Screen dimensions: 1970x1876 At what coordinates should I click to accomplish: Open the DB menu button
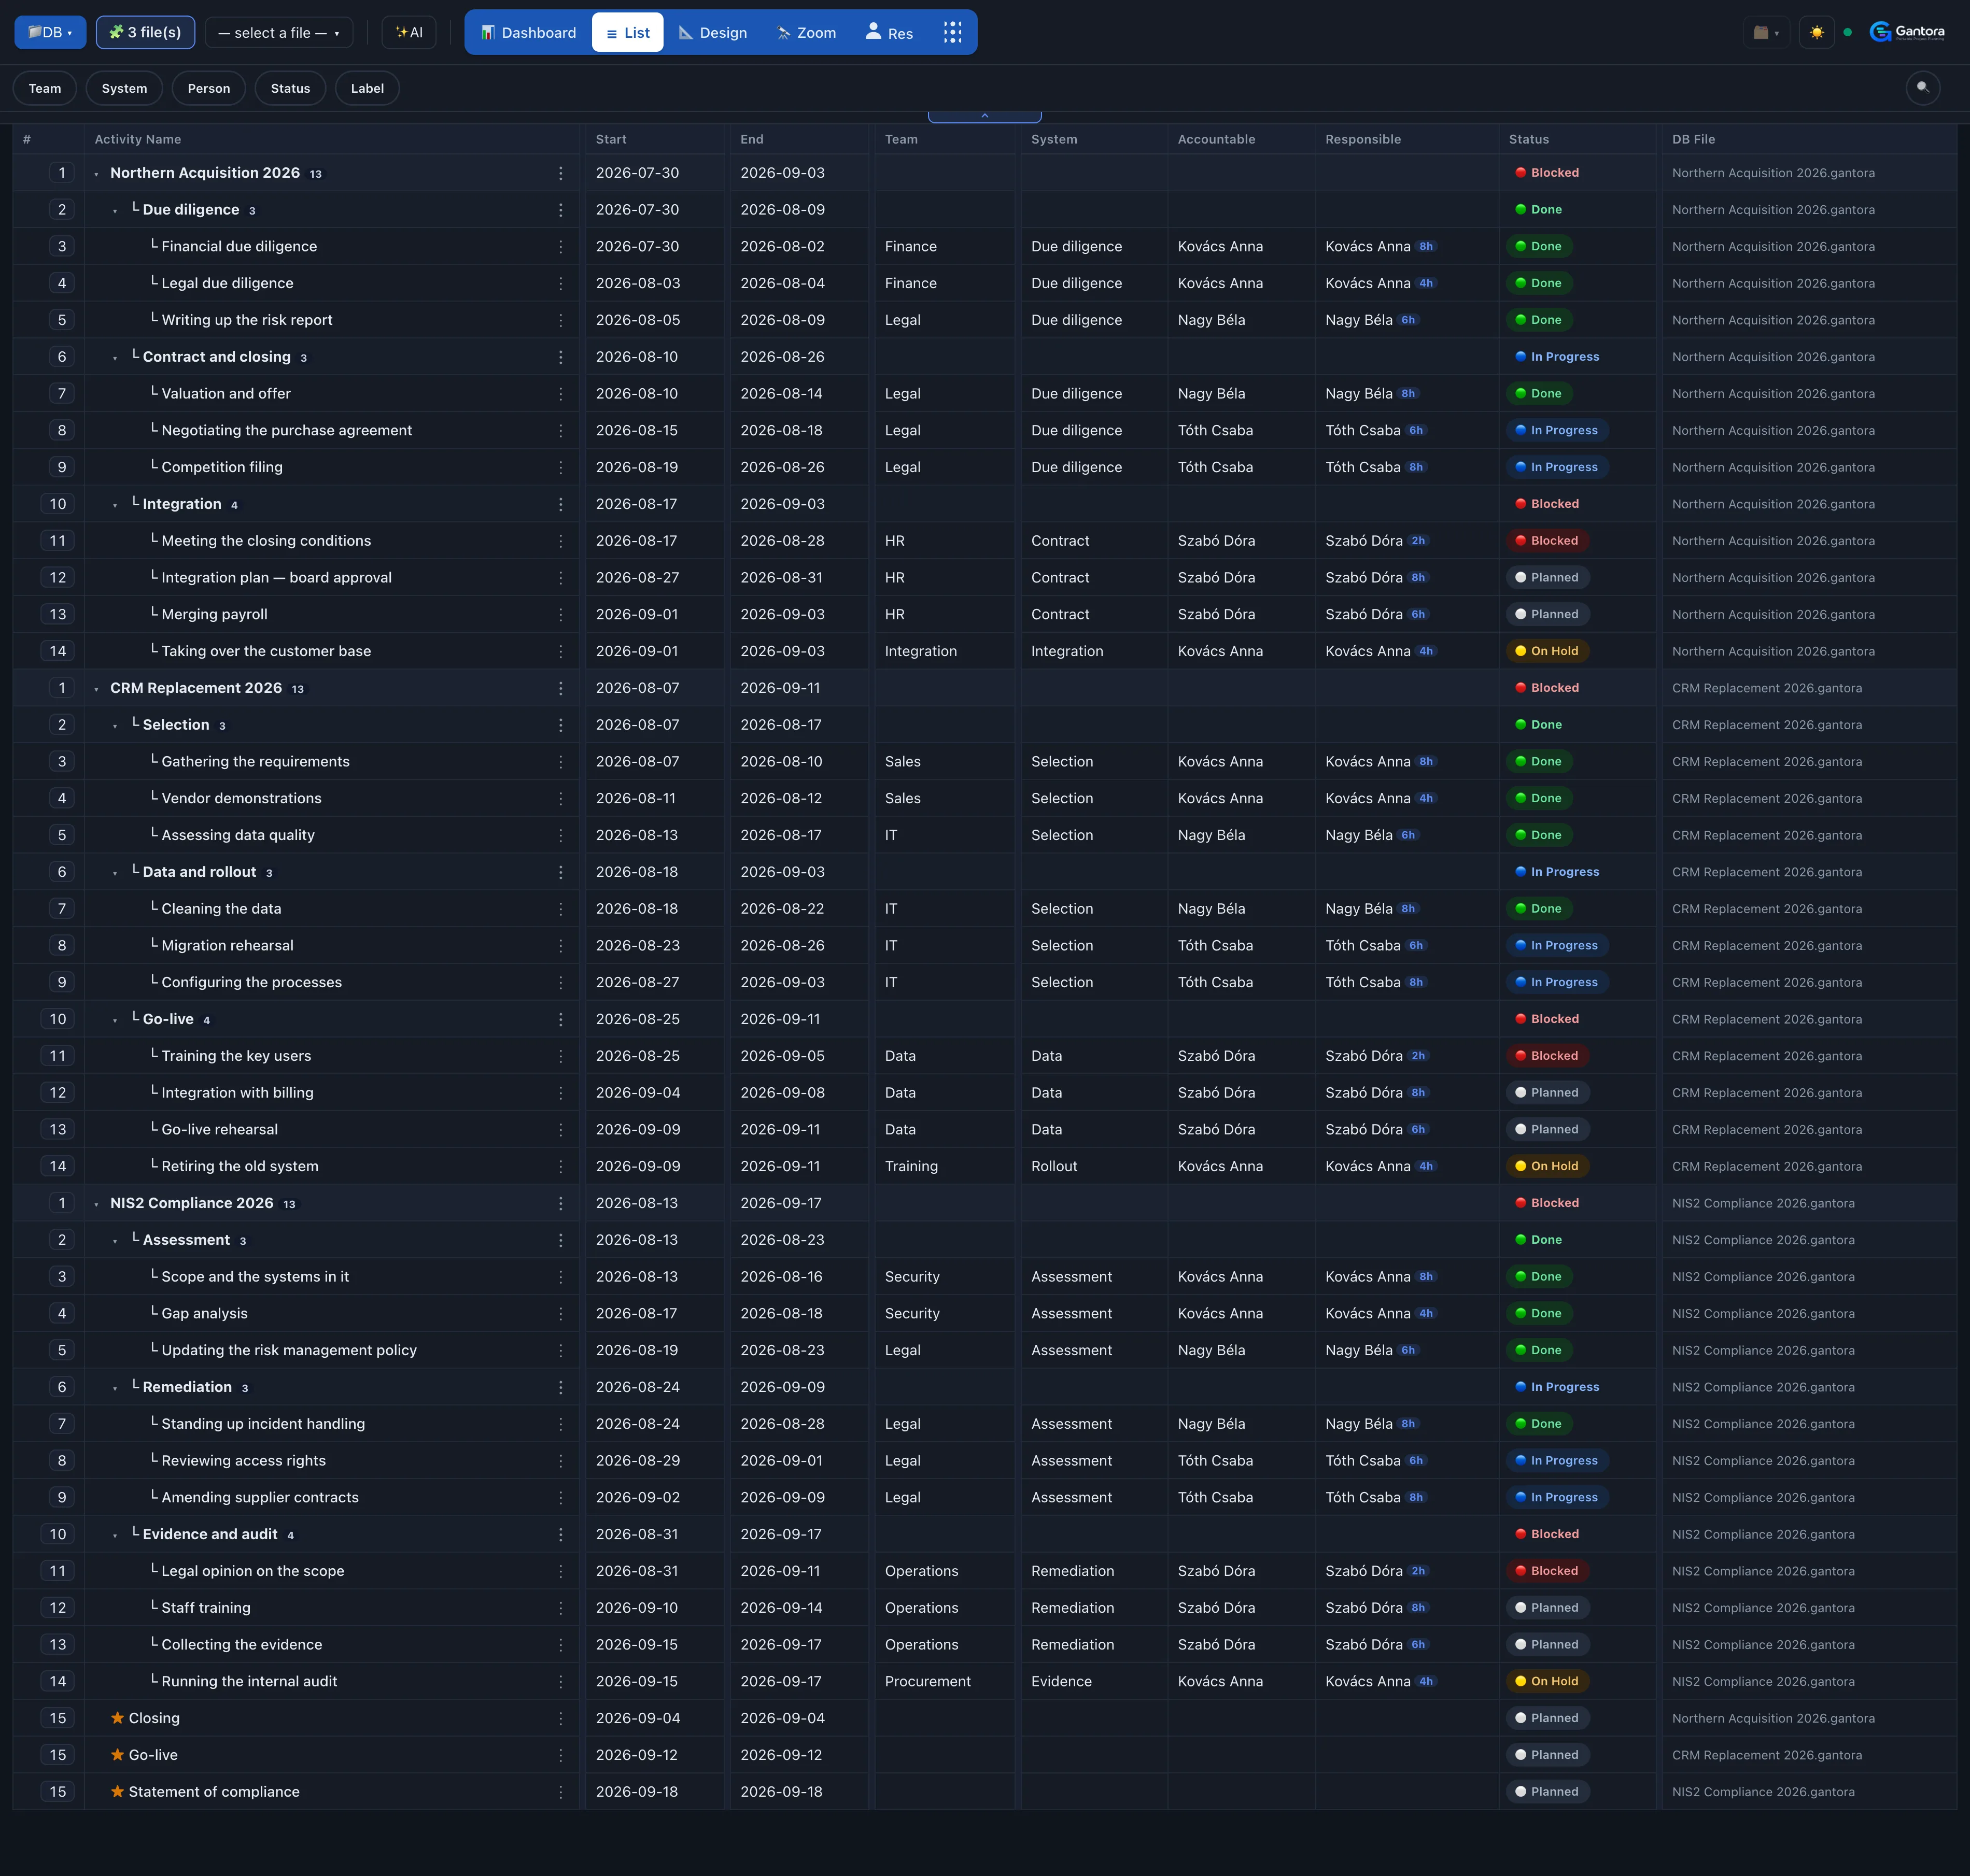(x=50, y=32)
